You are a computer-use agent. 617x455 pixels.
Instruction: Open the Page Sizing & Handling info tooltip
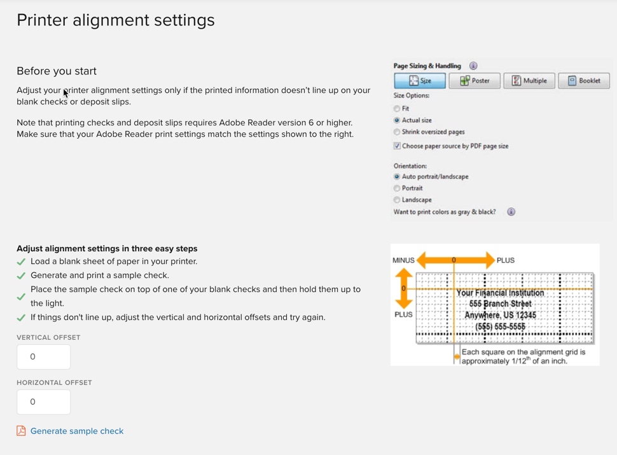coord(473,66)
